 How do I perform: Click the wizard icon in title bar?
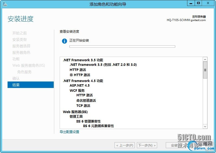coord(5,4)
